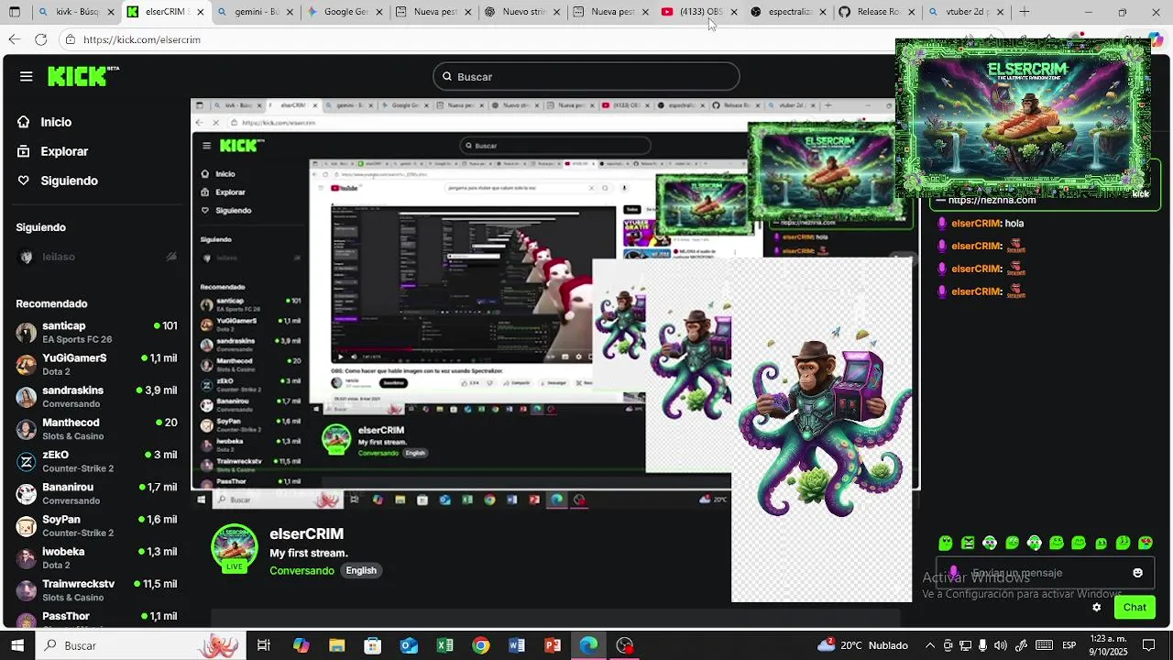The width and height of the screenshot is (1173, 660).
Task: Switch to the Release GitHub tab
Action: (x=877, y=12)
